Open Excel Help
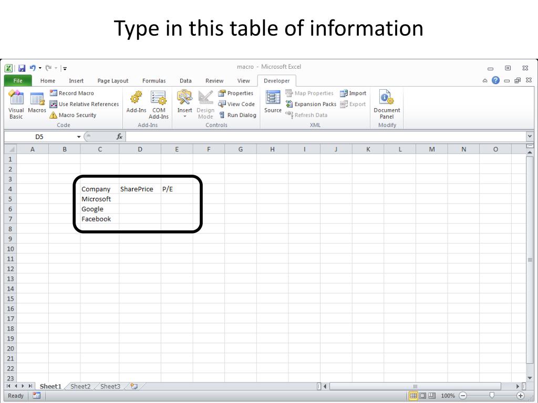The width and height of the screenshot is (538, 403). click(495, 80)
